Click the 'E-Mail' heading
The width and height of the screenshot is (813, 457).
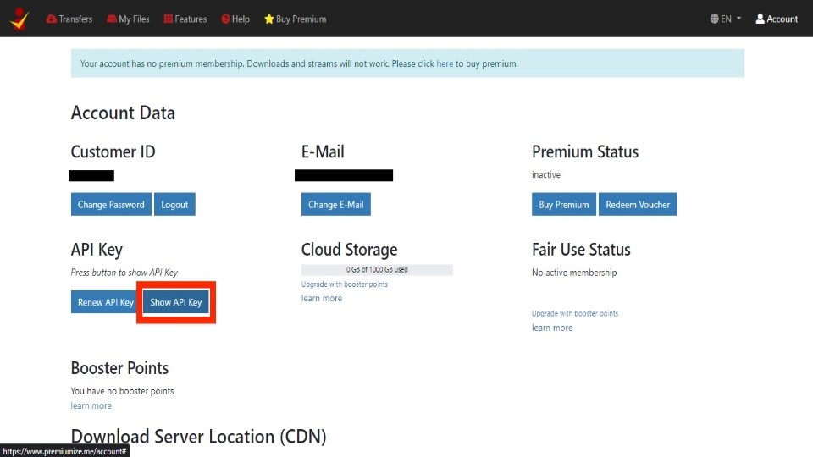tap(323, 151)
